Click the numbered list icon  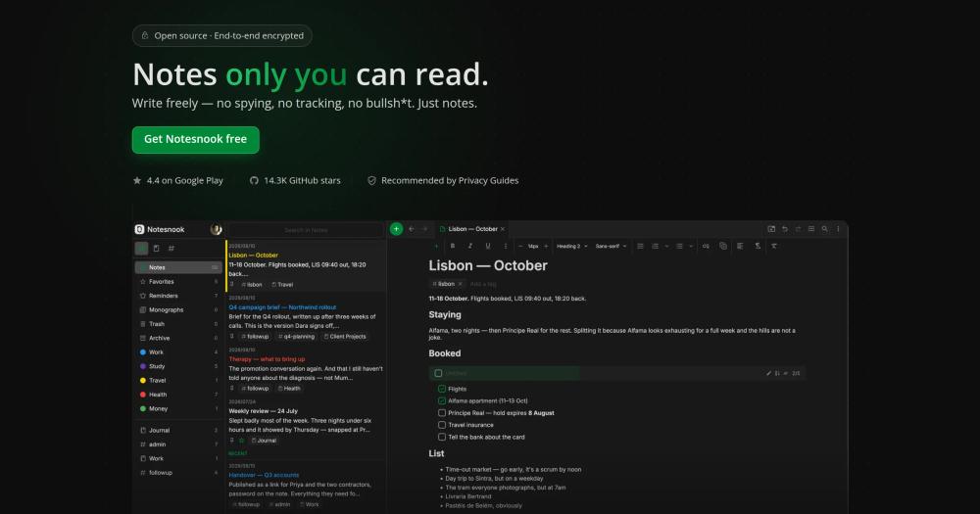point(655,246)
